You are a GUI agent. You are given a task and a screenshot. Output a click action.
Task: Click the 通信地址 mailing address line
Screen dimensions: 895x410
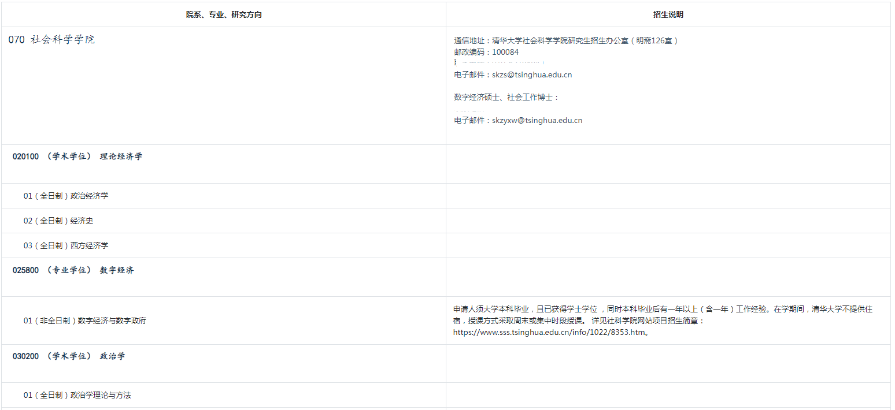pyautogui.click(x=565, y=40)
